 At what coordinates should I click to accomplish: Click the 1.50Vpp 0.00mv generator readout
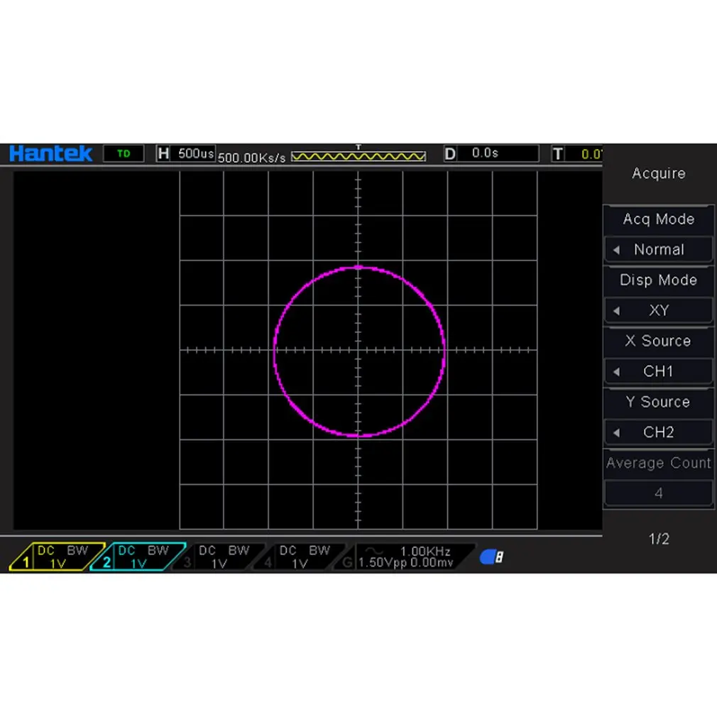[x=405, y=562]
